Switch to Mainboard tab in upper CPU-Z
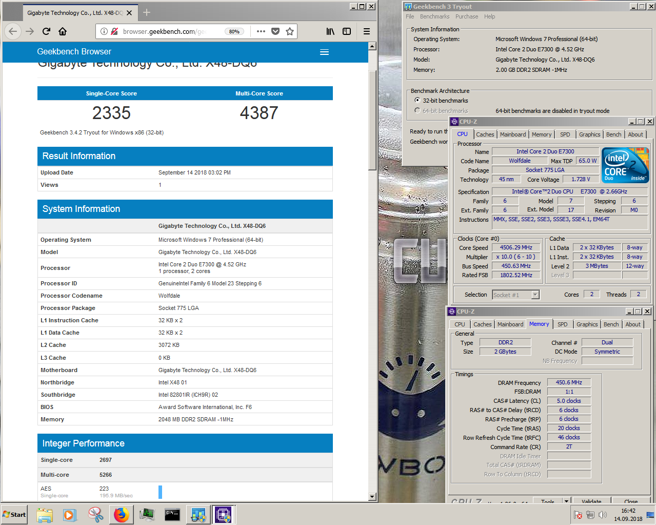 [x=513, y=134]
